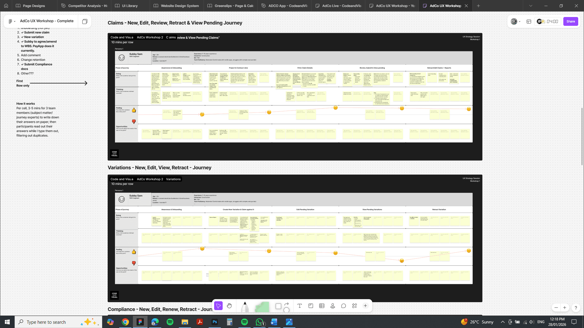Expand the user avatar dropdown arrow
Viewport: 584px width, 328px height.
pos(520,21)
